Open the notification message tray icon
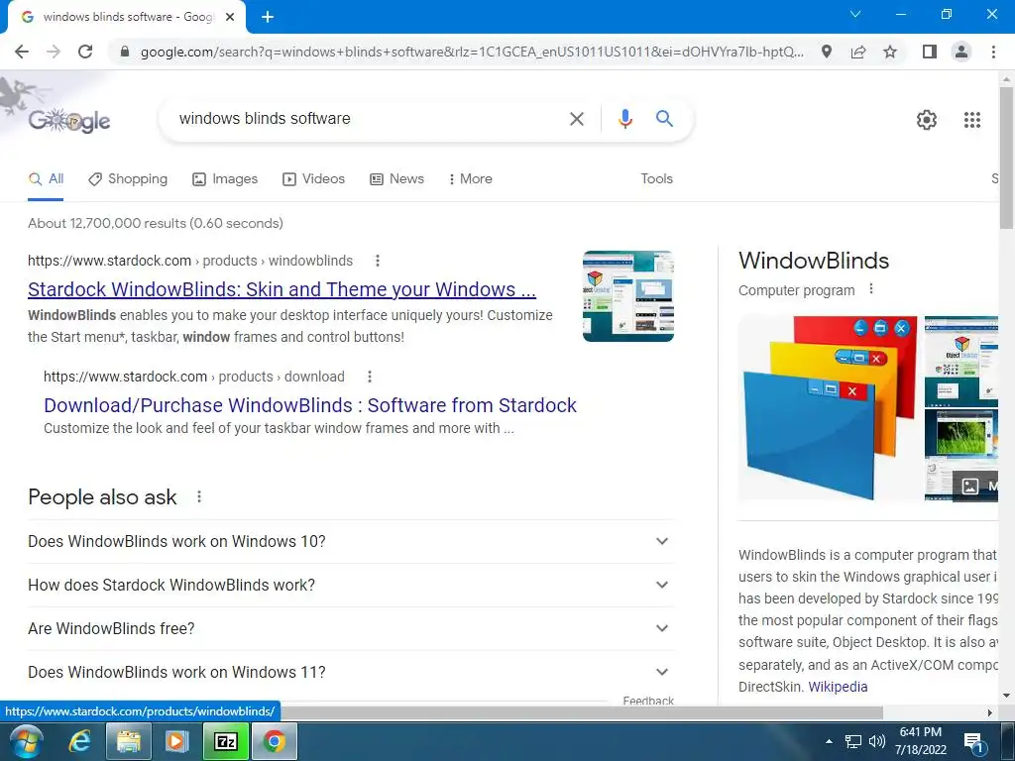Image resolution: width=1015 pixels, height=761 pixels. 974,741
